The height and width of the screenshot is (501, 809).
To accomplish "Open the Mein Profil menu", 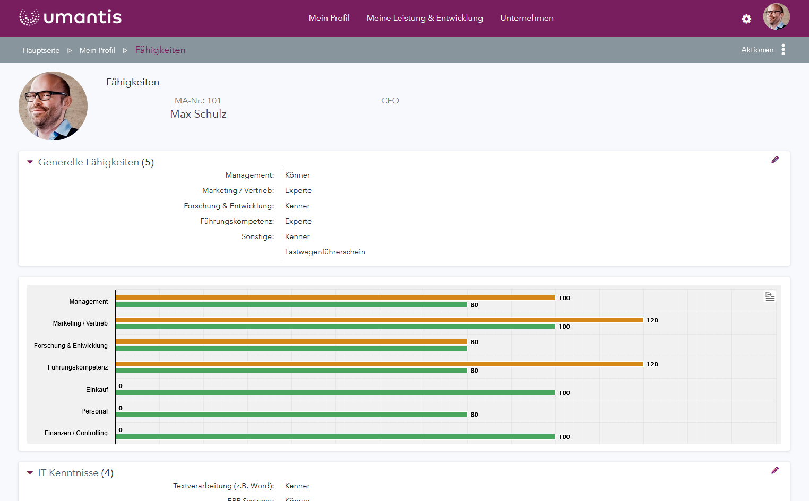I will (329, 18).
